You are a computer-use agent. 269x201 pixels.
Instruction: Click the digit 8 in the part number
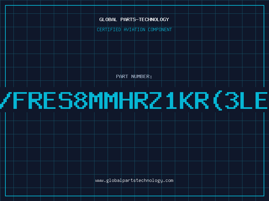81,100
